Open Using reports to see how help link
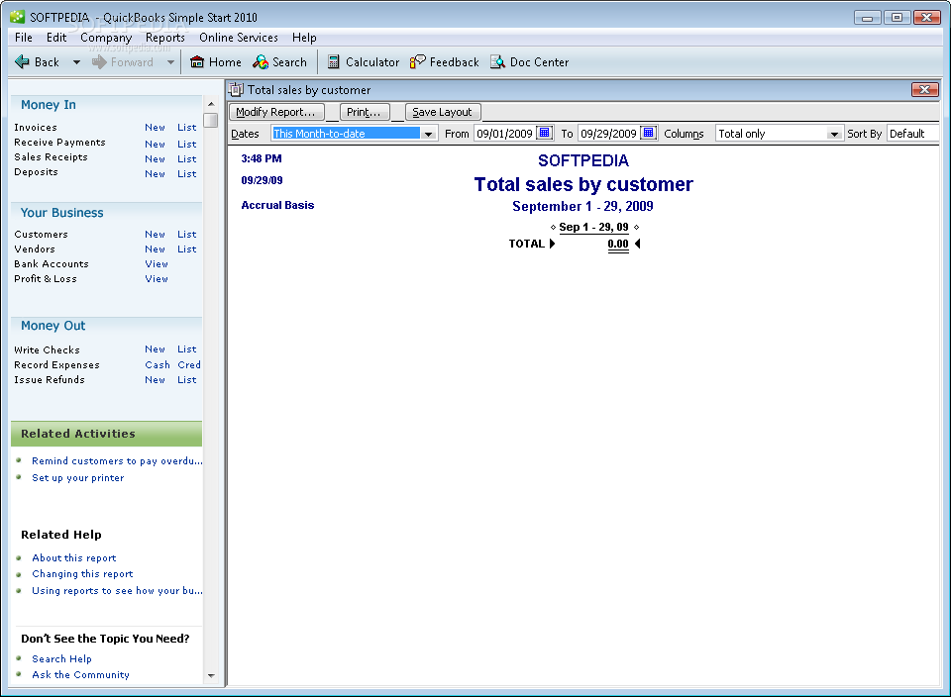Viewport: 951px width, 697px height. (x=117, y=591)
